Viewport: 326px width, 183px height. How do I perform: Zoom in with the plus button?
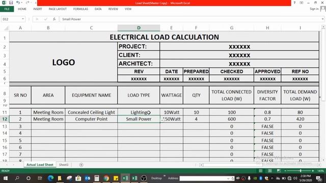(x=313, y=171)
